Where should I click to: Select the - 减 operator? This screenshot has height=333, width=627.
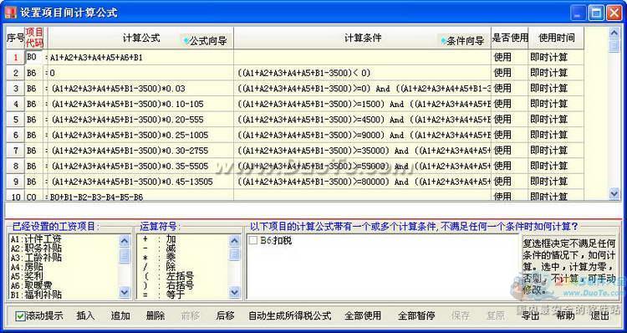pos(160,248)
